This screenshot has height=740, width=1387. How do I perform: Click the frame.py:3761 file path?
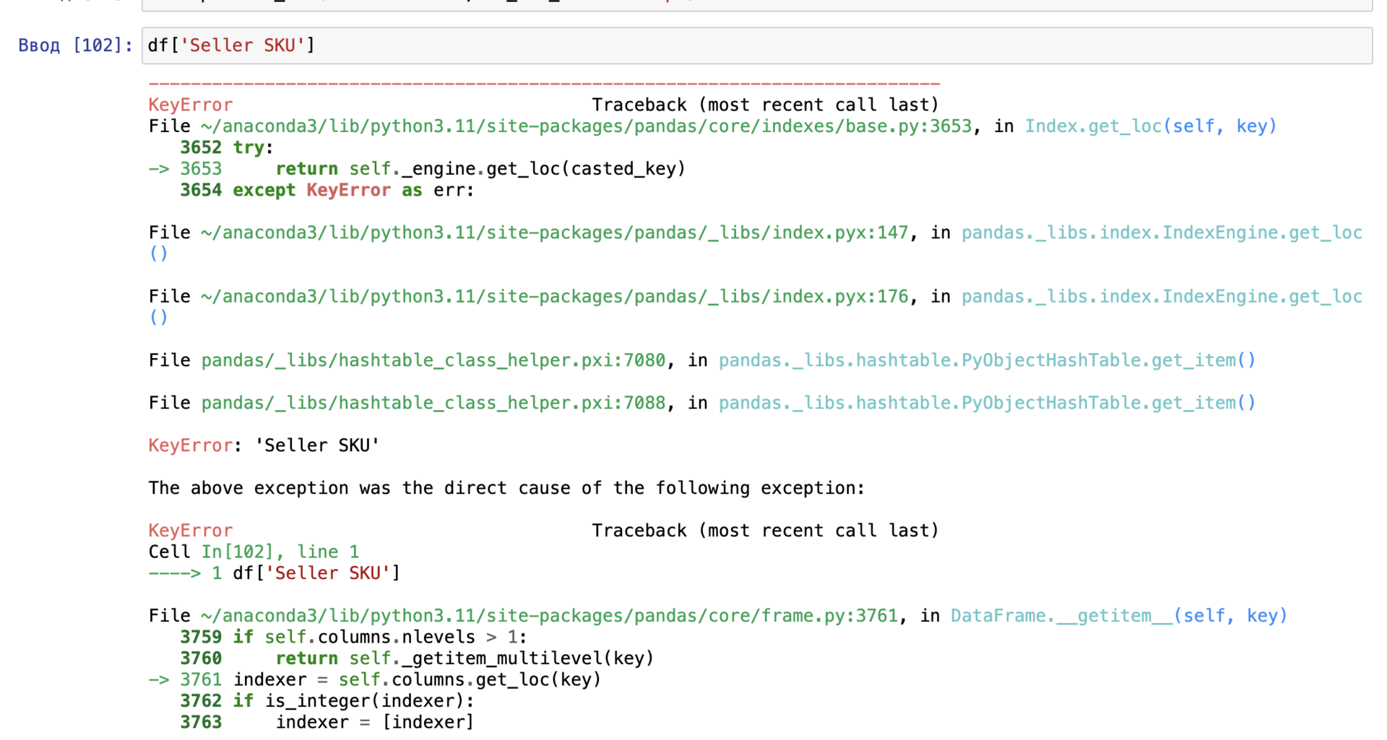click(x=549, y=616)
